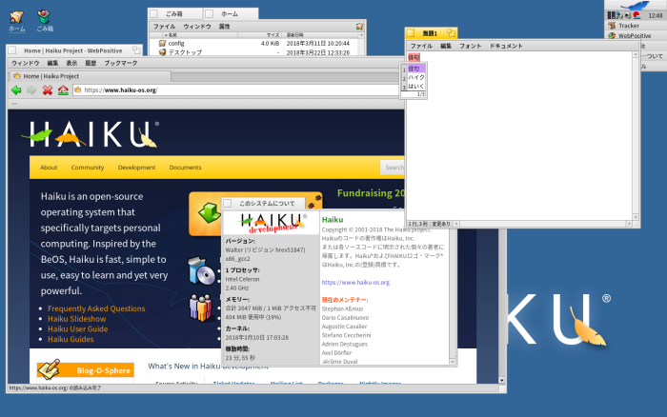667x417 pixels.
Task: Click the community people icon on webpage
Action: (200, 307)
